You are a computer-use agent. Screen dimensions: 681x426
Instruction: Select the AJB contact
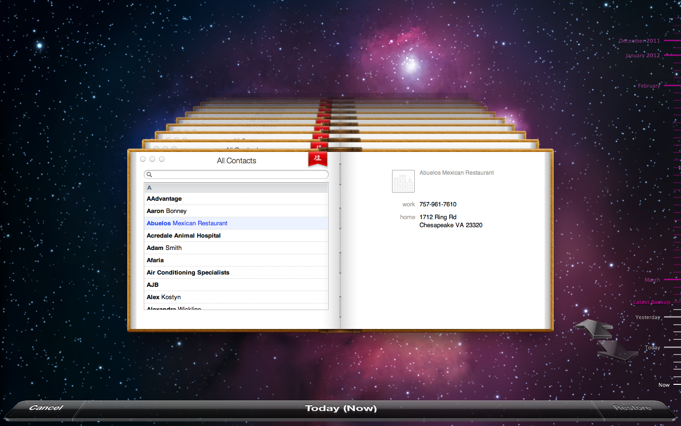tap(236, 285)
